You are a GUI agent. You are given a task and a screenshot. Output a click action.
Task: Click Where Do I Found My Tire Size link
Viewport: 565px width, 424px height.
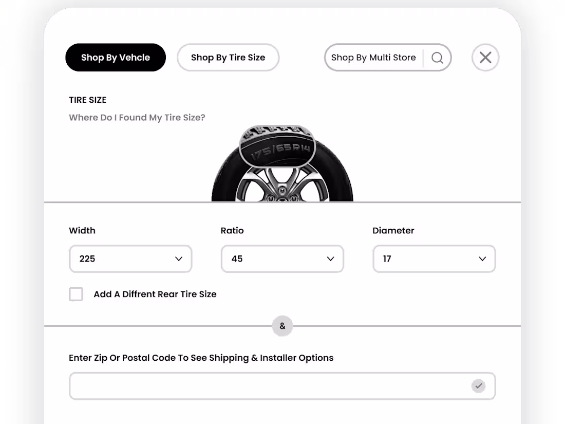(x=137, y=117)
